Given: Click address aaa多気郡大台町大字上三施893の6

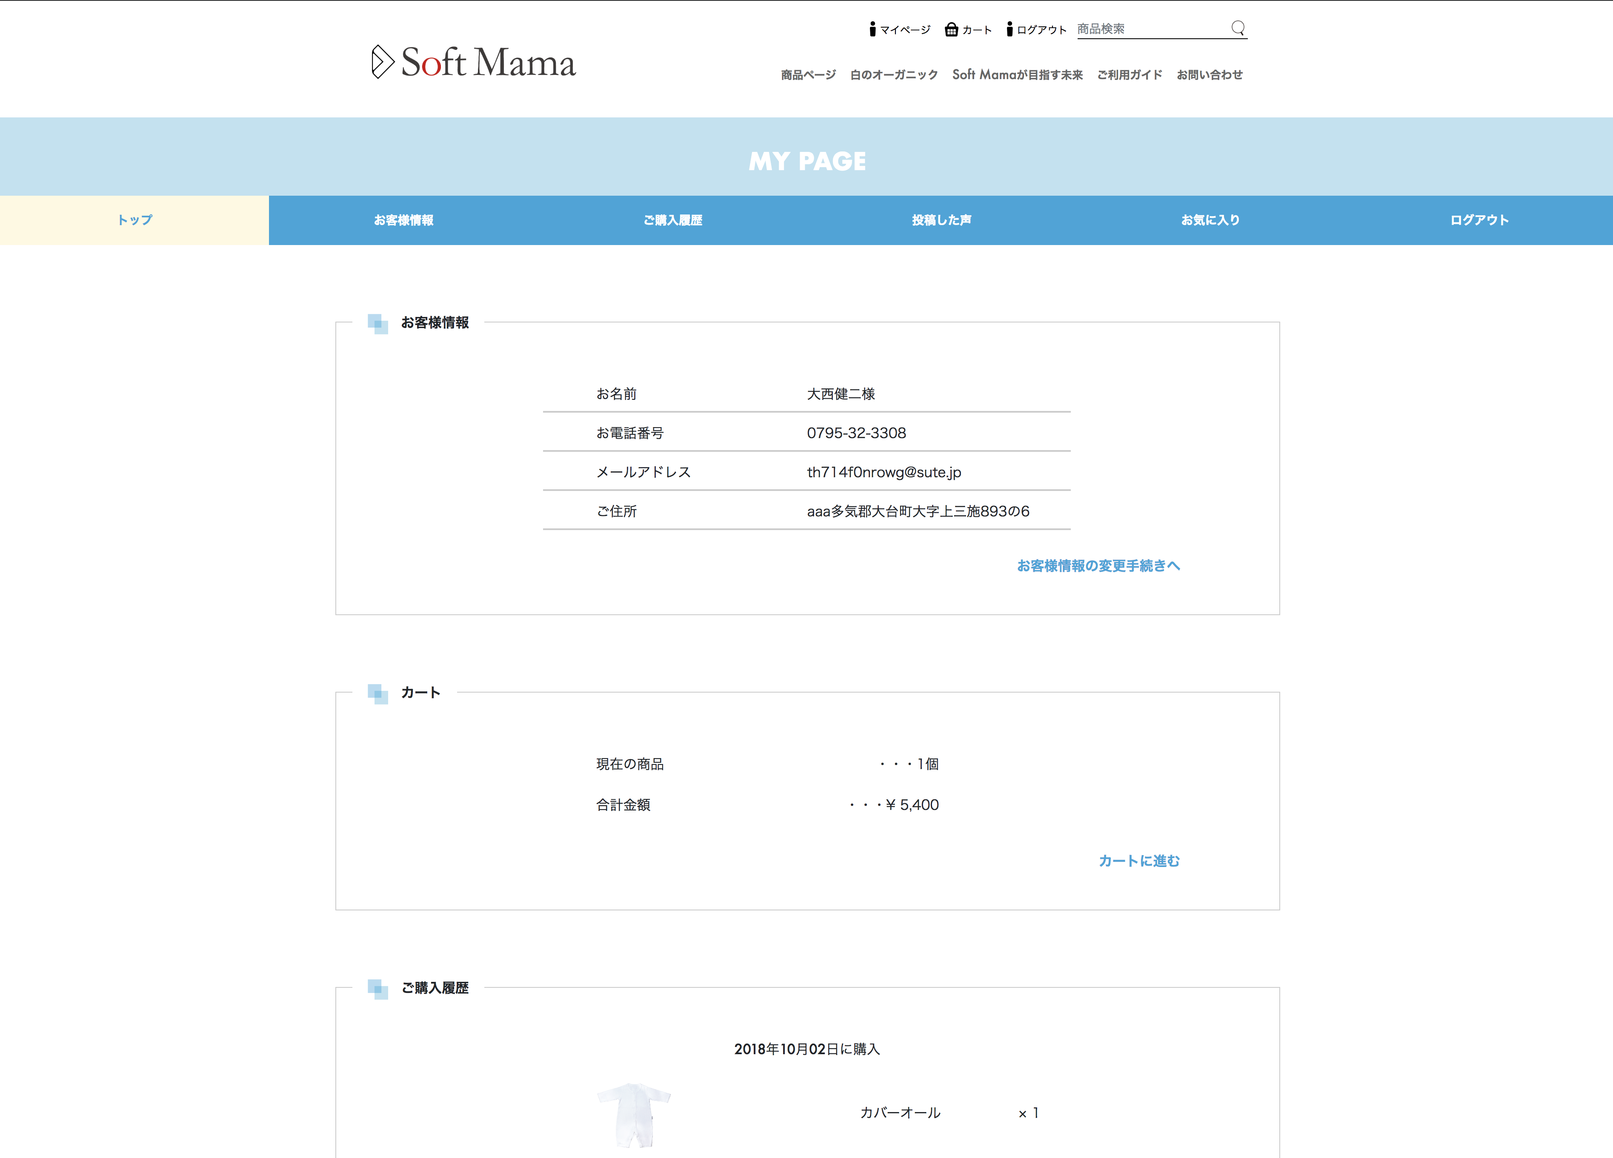Looking at the screenshot, I should click(918, 511).
